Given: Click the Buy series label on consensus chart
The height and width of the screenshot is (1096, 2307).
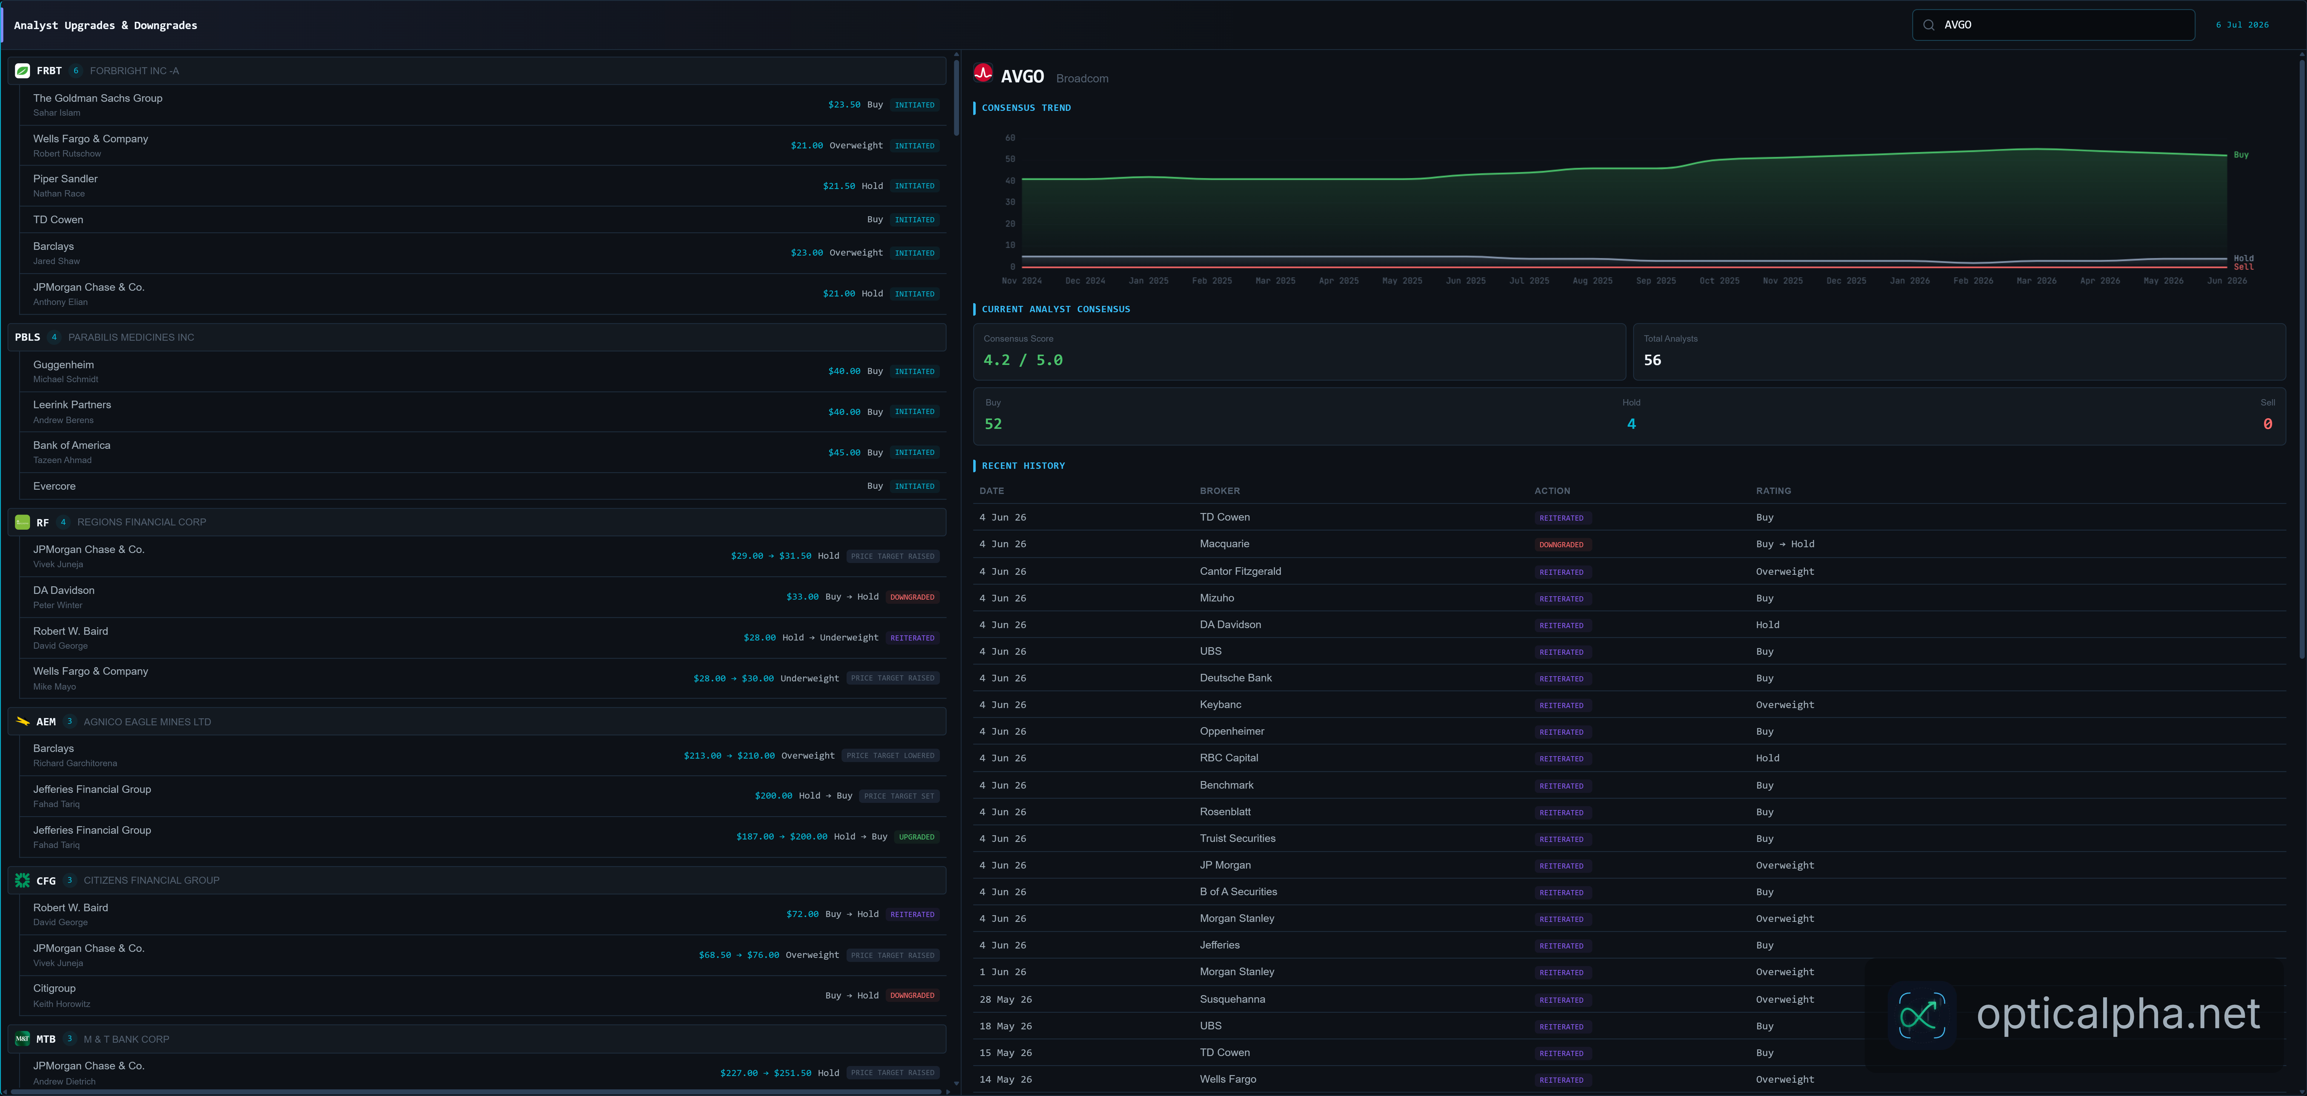Looking at the screenshot, I should click(2241, 155).
